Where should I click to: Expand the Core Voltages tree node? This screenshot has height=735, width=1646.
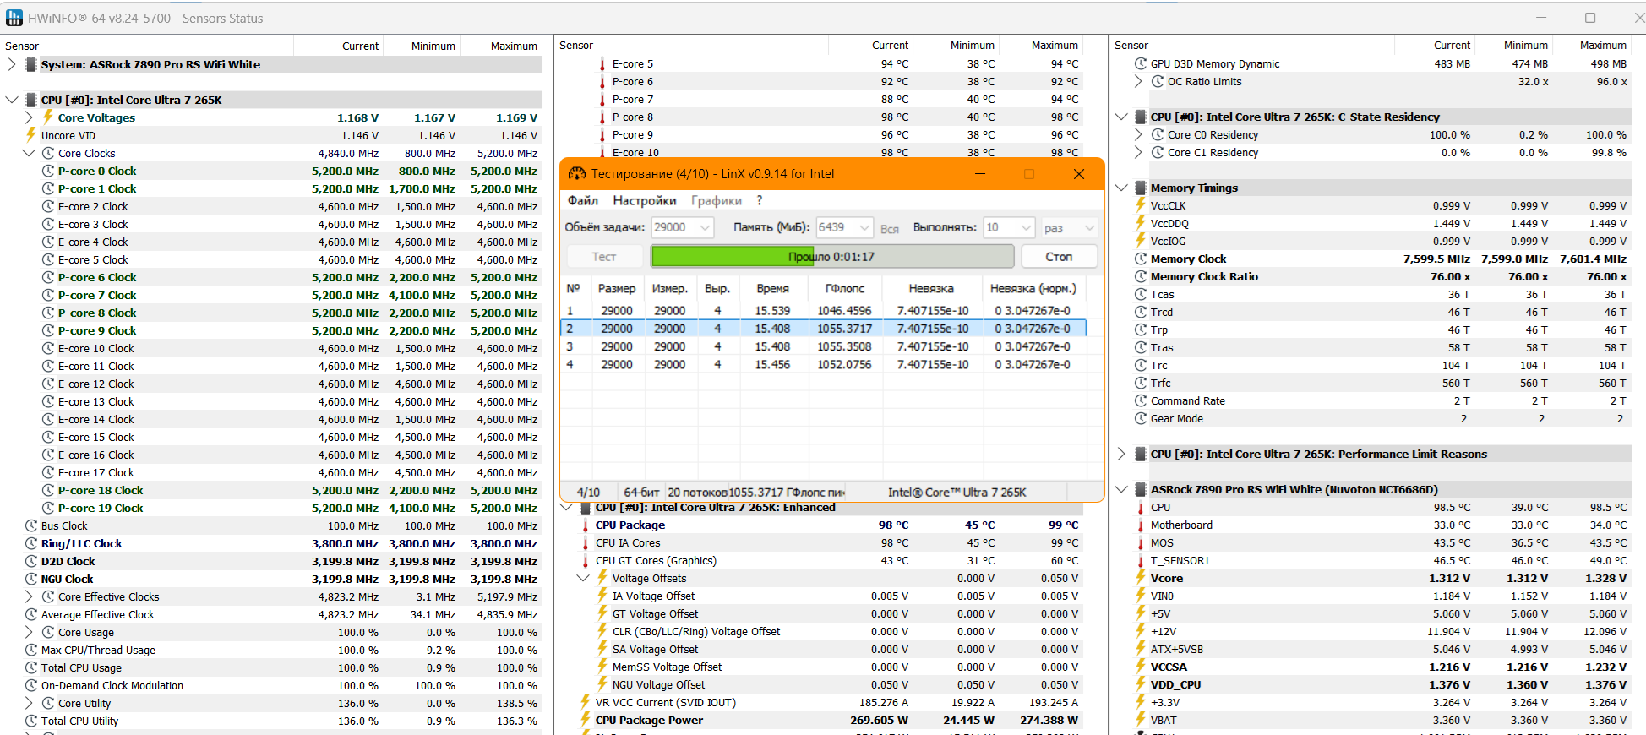click(30, 117)
